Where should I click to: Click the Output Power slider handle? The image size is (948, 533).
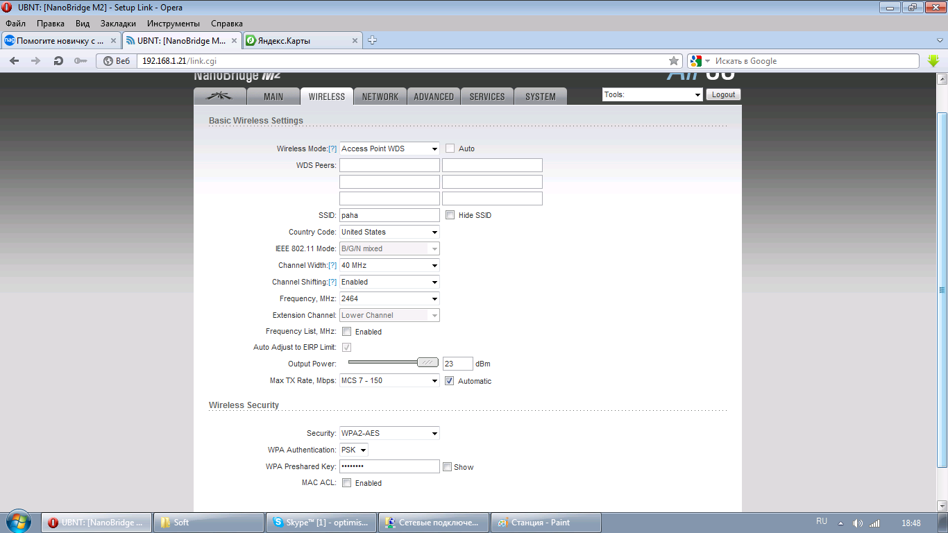click(428, 362)
